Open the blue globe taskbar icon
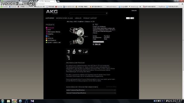Image resolution: width=184 pixels, height=103 pixels. click(20, 101)
